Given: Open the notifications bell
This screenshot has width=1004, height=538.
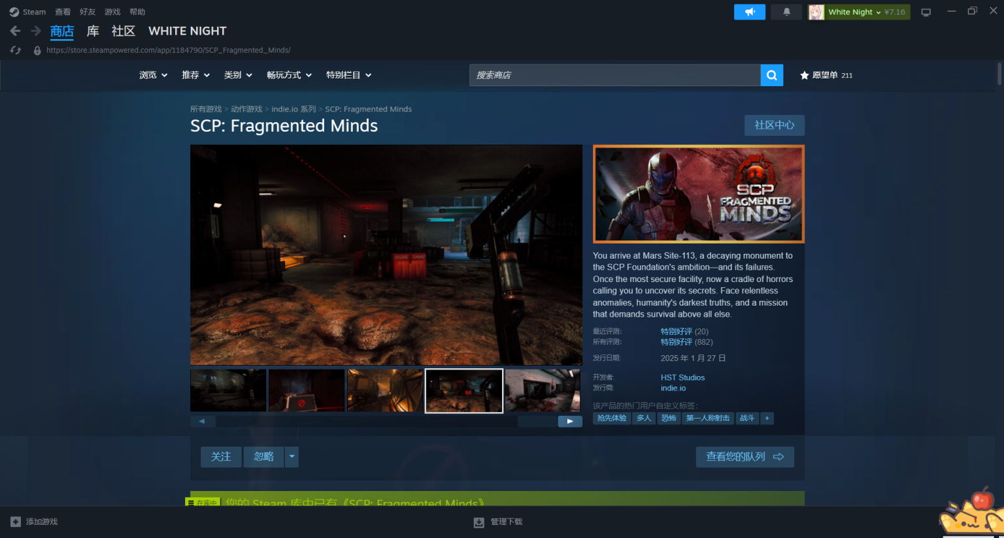Looking at the screenshot, I should tap(786, 12).
